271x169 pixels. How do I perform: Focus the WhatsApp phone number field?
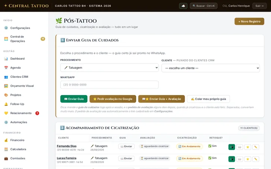[x=110, y=84]
